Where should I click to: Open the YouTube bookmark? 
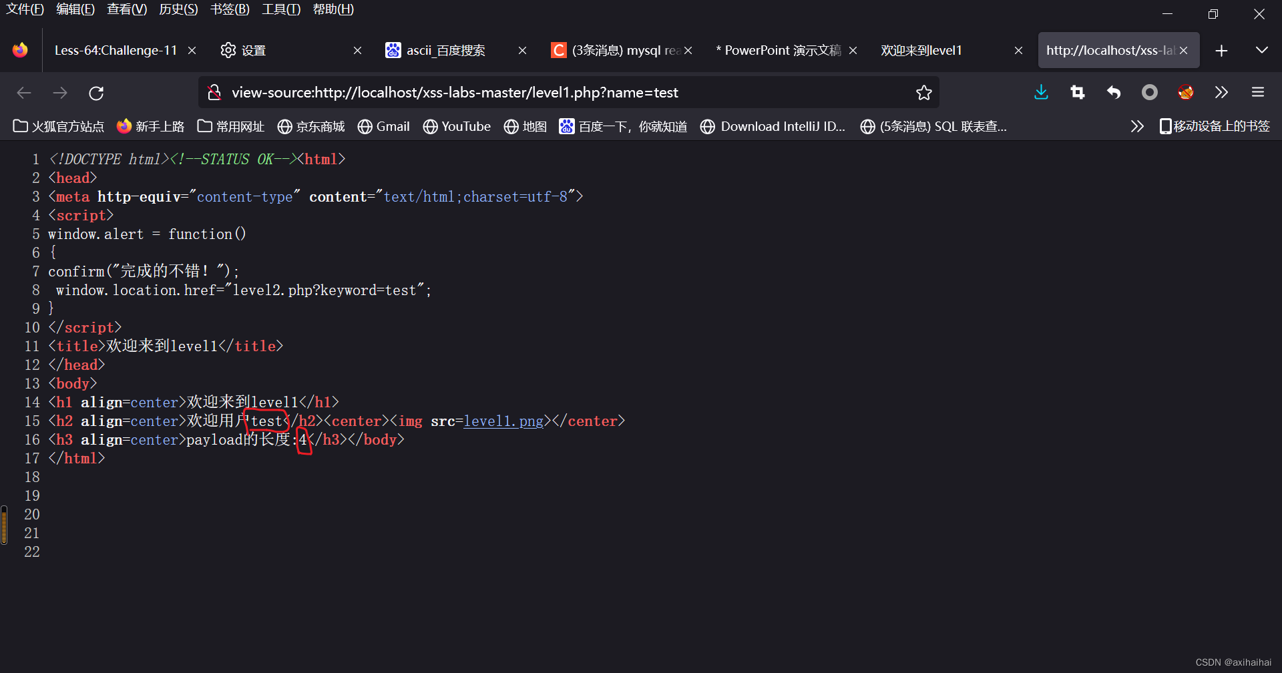457,126
